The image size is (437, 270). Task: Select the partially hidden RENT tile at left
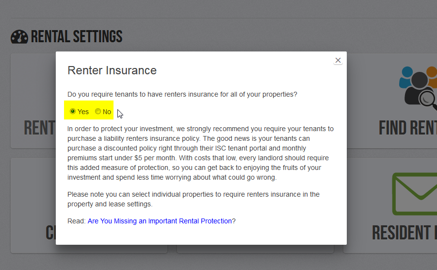point(39,128)
